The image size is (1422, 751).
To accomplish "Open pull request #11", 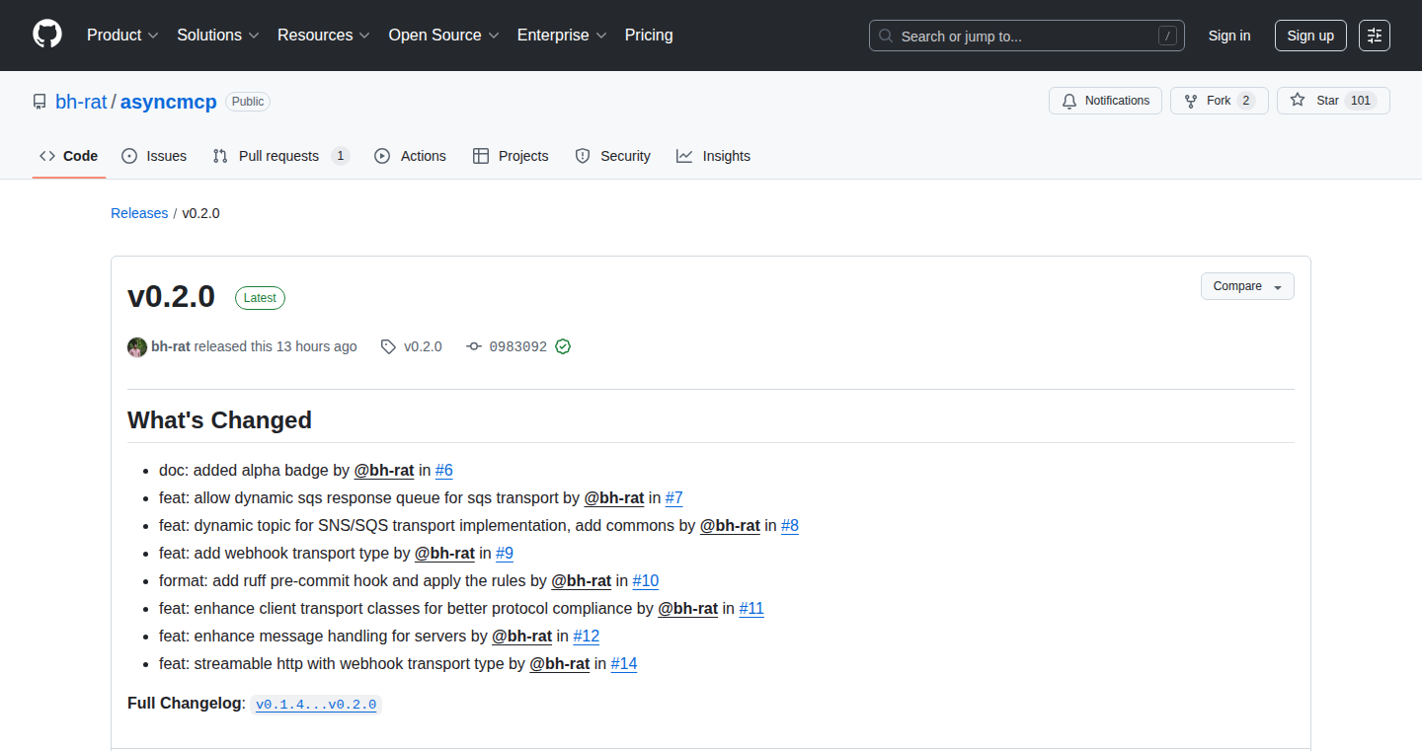I will (751, 608).
